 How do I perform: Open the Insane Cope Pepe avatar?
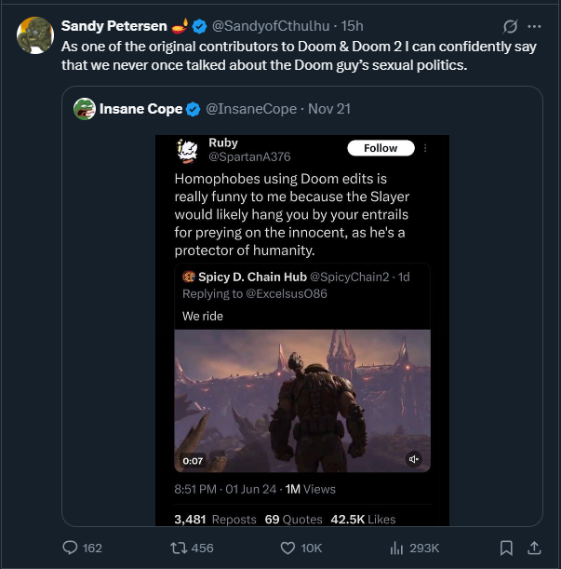(x=85, y=109)
